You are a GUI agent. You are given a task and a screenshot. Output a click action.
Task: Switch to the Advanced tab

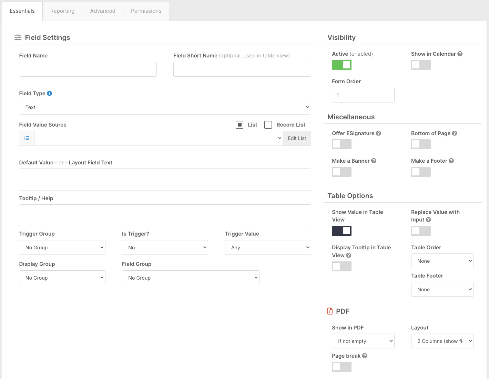click(103, 11)
